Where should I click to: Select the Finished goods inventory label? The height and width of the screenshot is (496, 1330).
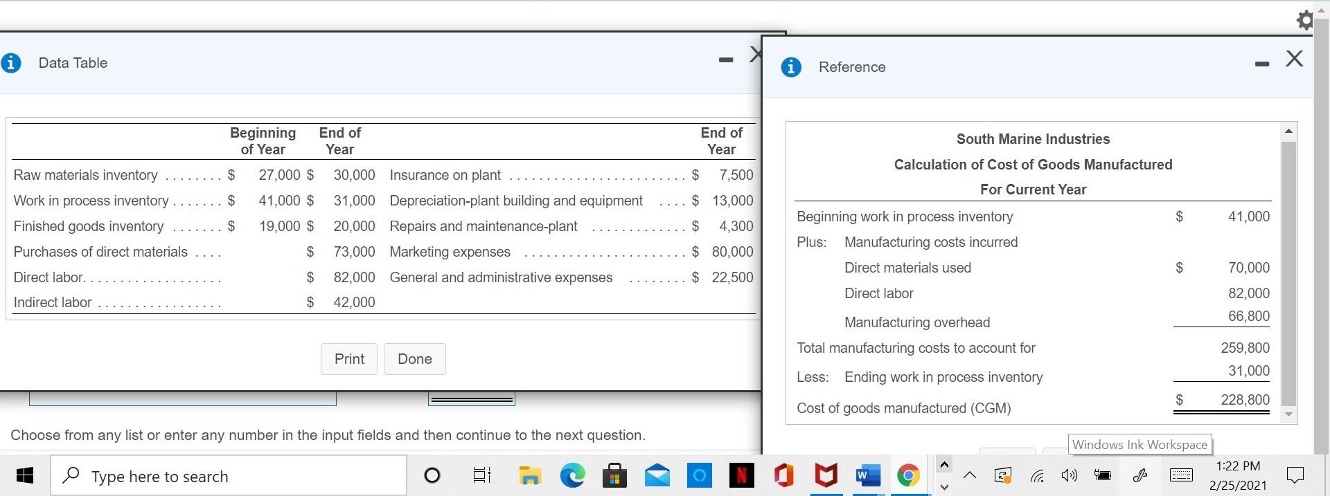pos(89,226)
